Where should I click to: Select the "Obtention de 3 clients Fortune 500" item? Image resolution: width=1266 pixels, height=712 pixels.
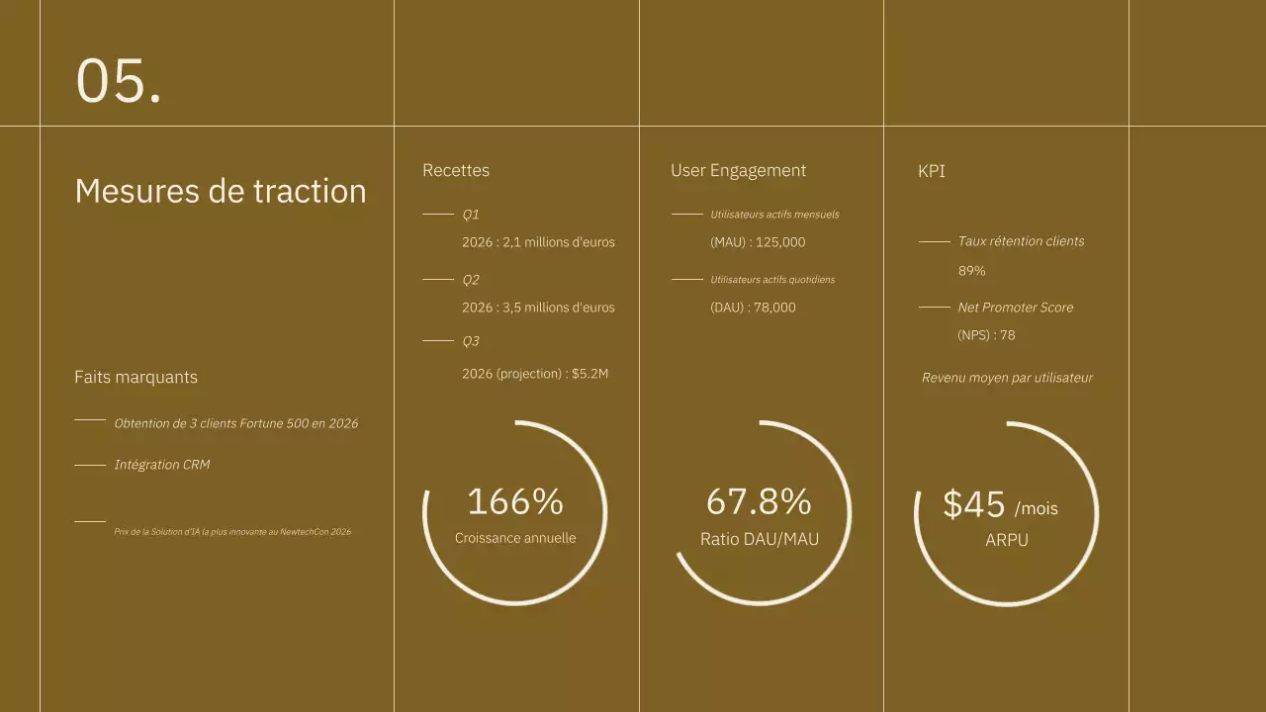pyautogui.click(x=236, y=422)
